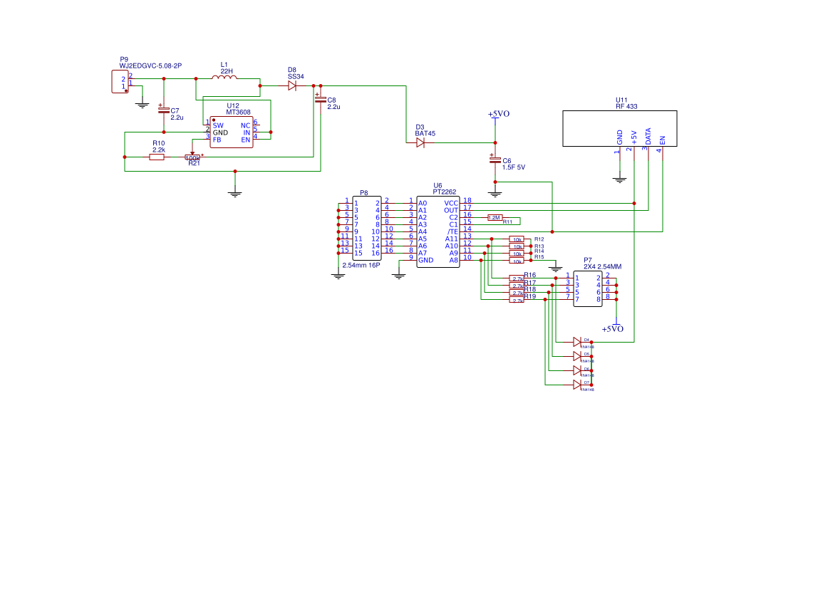Select the GND pin label on PT2262
Image resolution: width=833 pixels, height=589 pixels.
pyautogui.click(x=425, y=260)
